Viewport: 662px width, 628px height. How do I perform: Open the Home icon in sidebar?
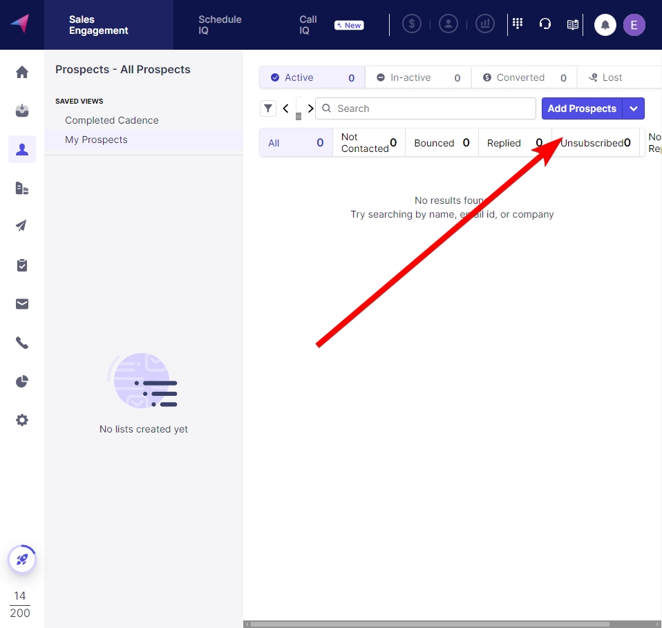(x=22, y=72)
